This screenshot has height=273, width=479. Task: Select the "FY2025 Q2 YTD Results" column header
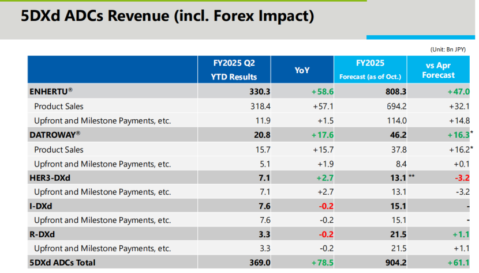coord(234,70)
